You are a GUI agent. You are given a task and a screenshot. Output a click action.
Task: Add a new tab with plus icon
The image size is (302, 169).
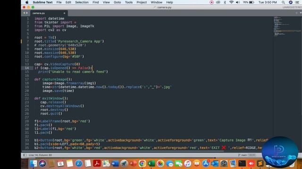[297, 13]
